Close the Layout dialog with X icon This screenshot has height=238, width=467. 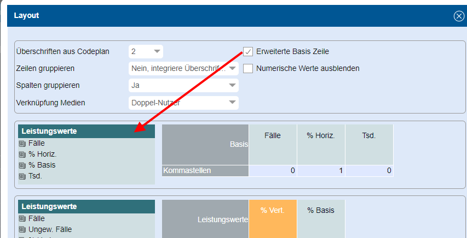tap(459, 16)
